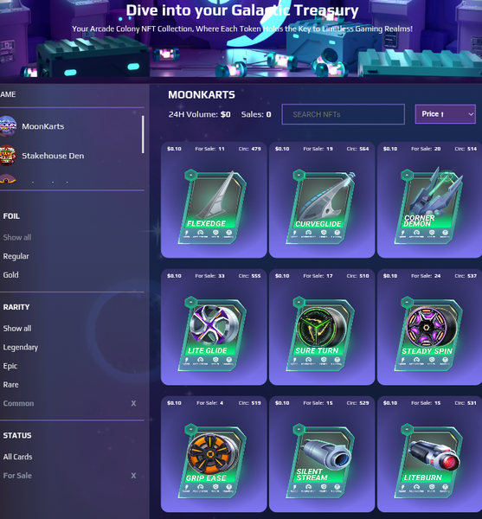Open the LITE GLIDE wheel card
482x519 pixels.
214,334
